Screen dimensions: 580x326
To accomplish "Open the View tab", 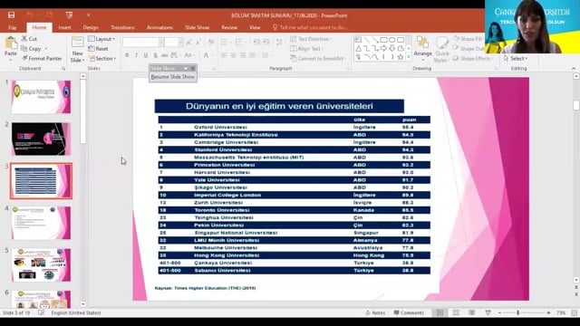I will [255, 28].
